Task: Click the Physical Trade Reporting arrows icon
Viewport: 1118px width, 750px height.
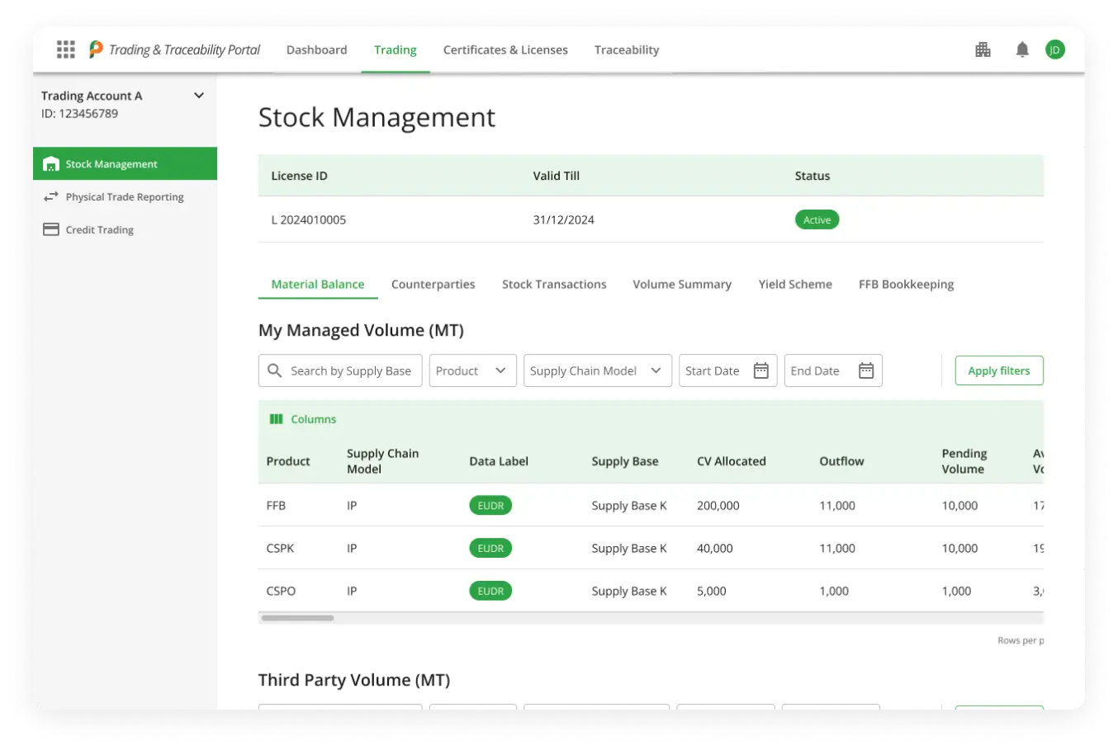Action: point(51,196)
